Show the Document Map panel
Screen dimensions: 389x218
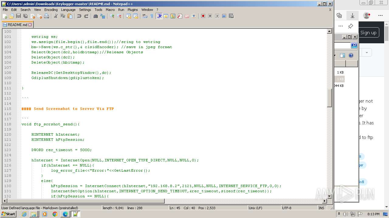[173, 16]
